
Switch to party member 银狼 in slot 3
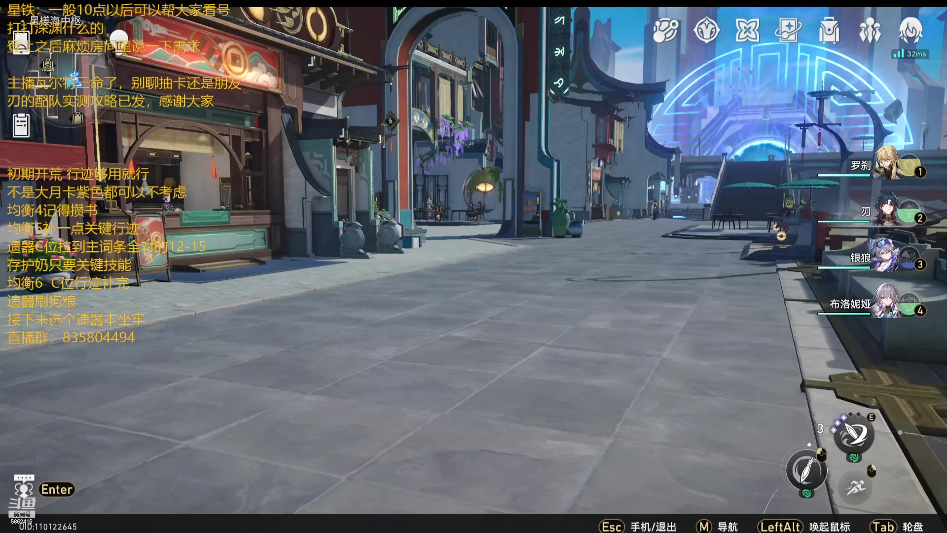(888, 257)
